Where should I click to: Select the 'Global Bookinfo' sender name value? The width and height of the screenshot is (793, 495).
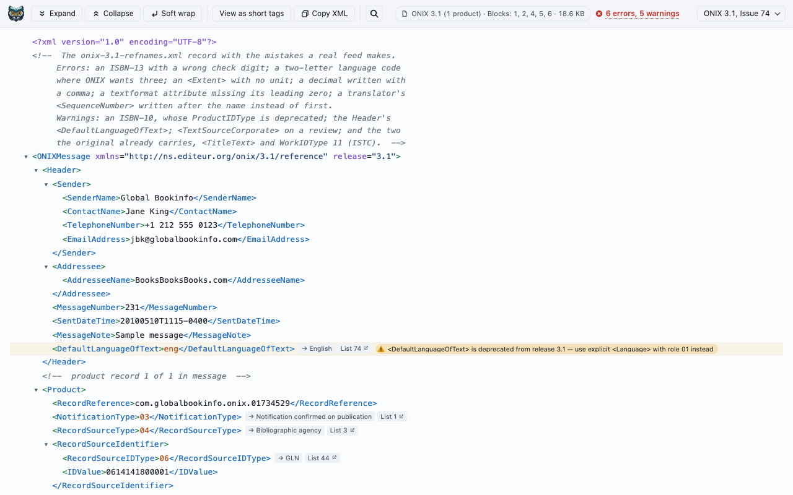point(157,198)
